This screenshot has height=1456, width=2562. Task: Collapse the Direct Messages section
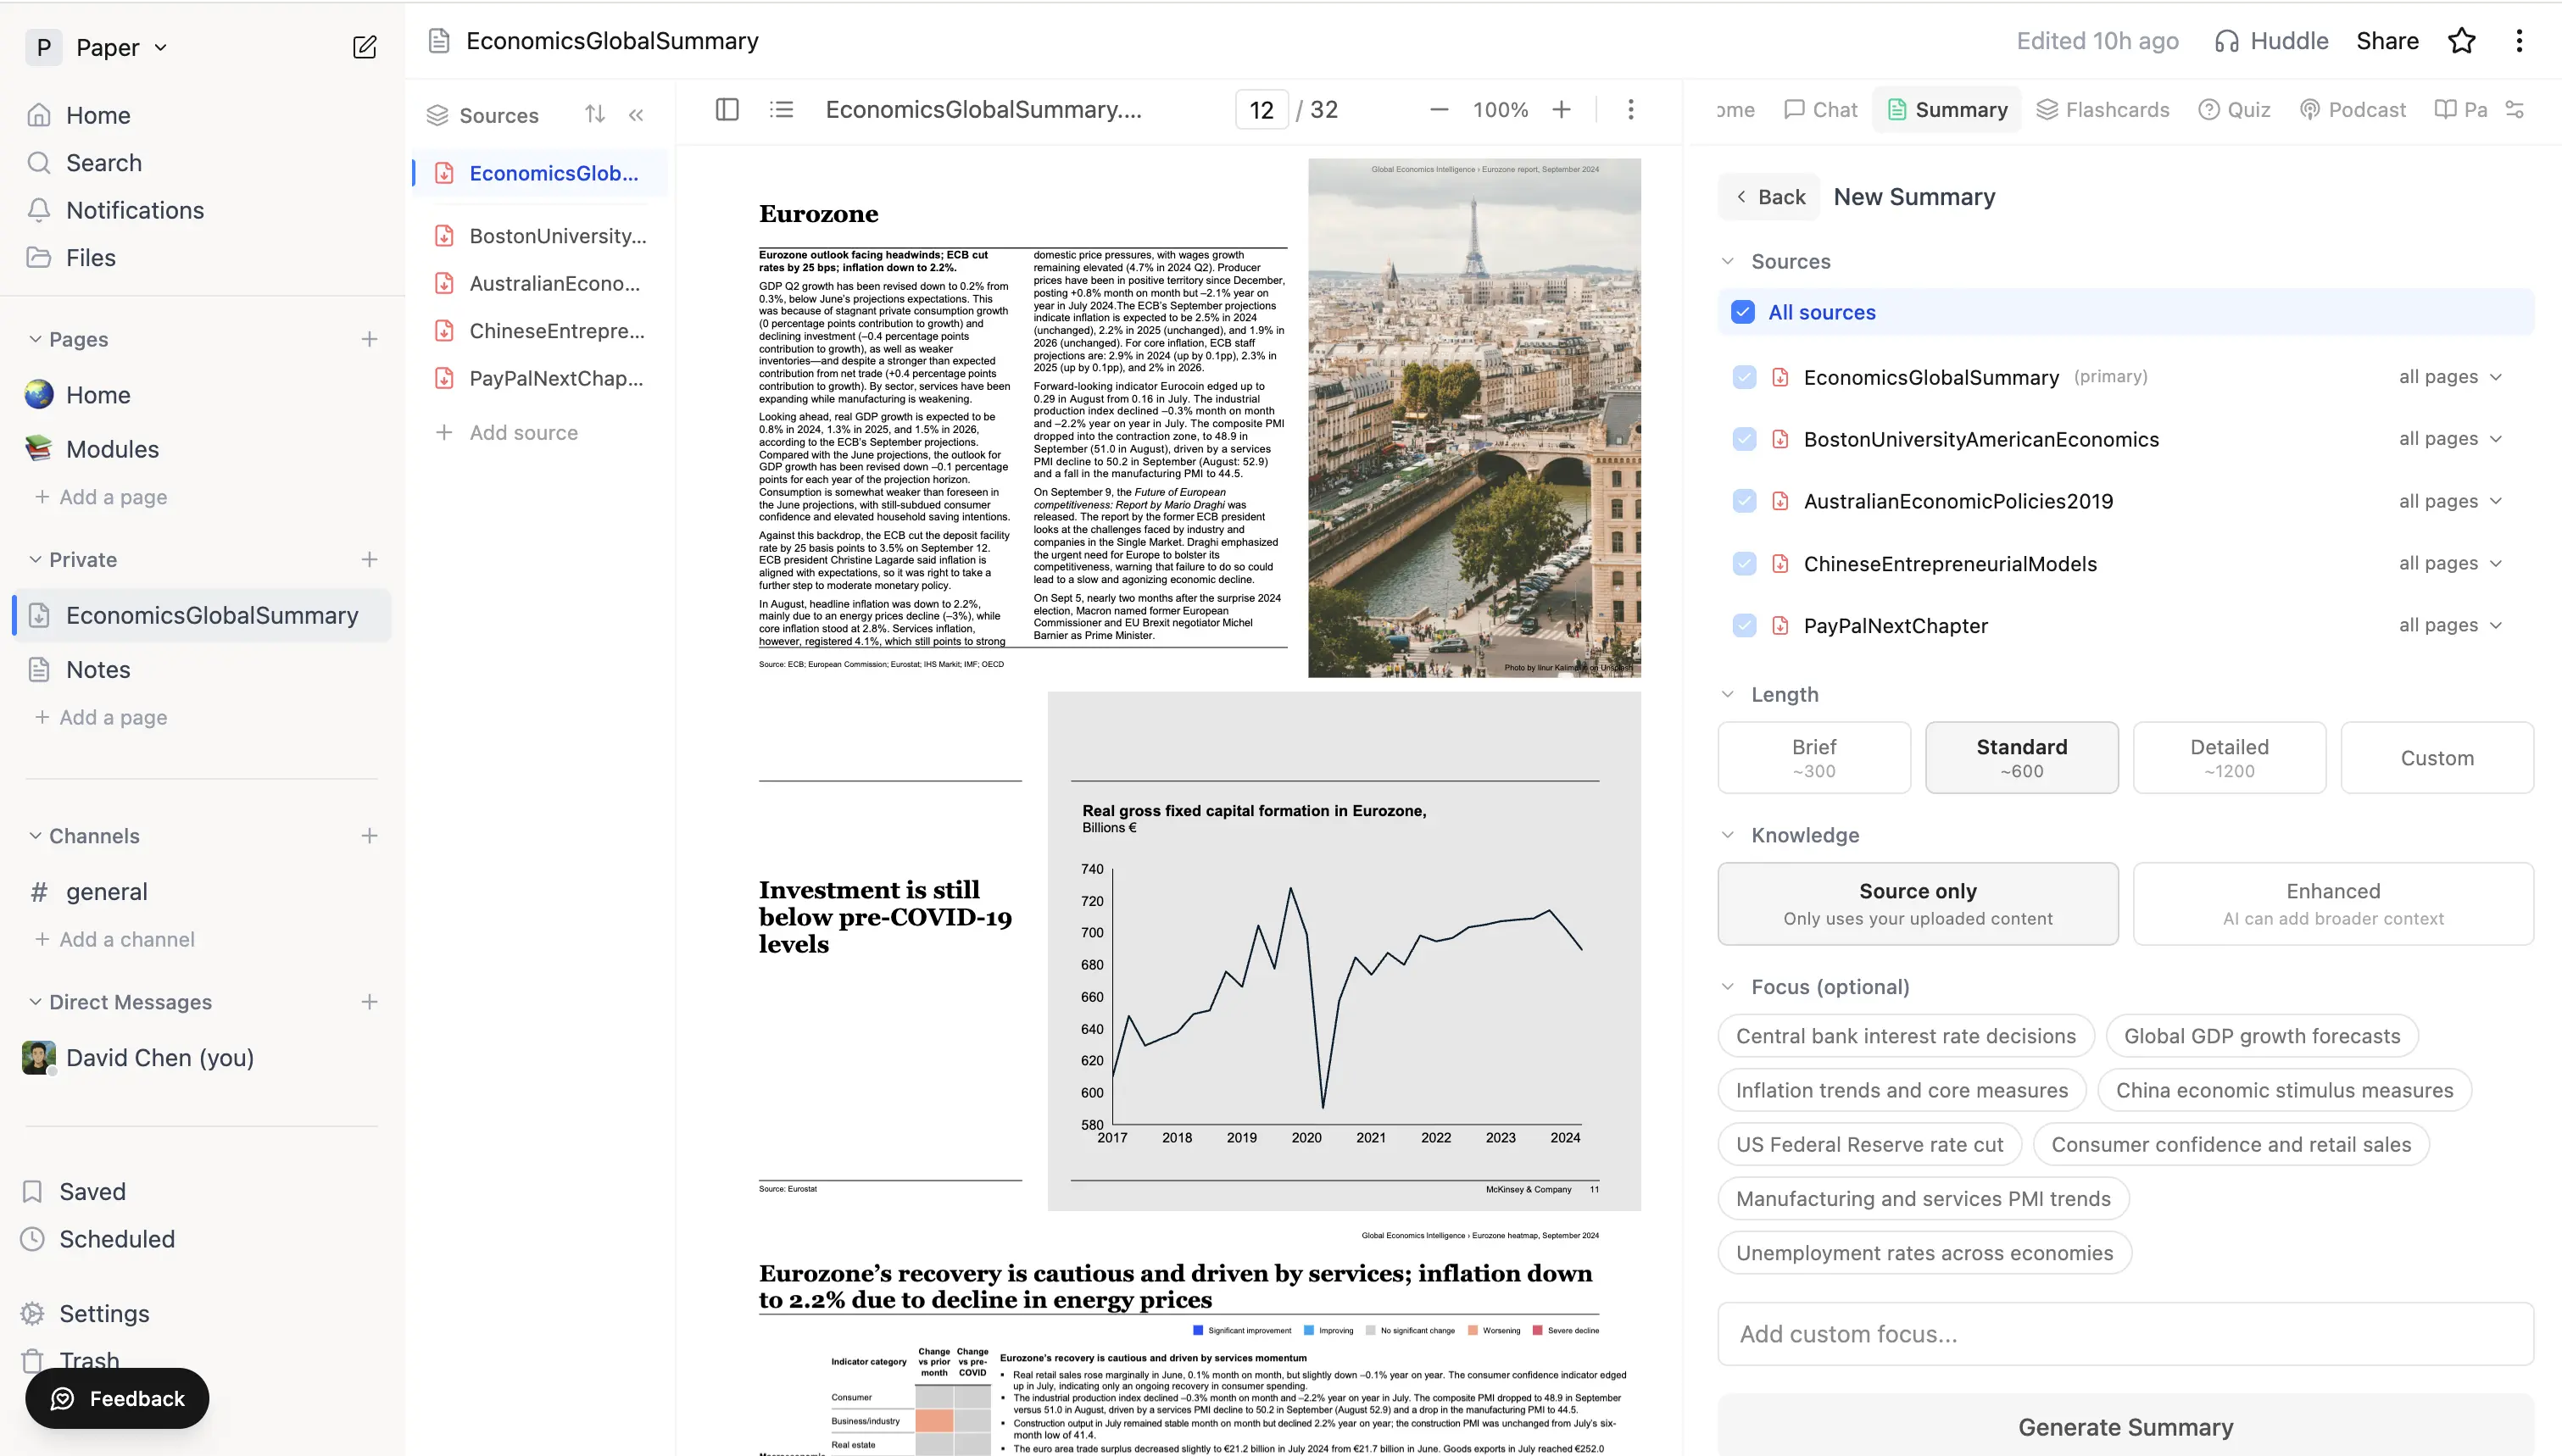coord(35,1001)
